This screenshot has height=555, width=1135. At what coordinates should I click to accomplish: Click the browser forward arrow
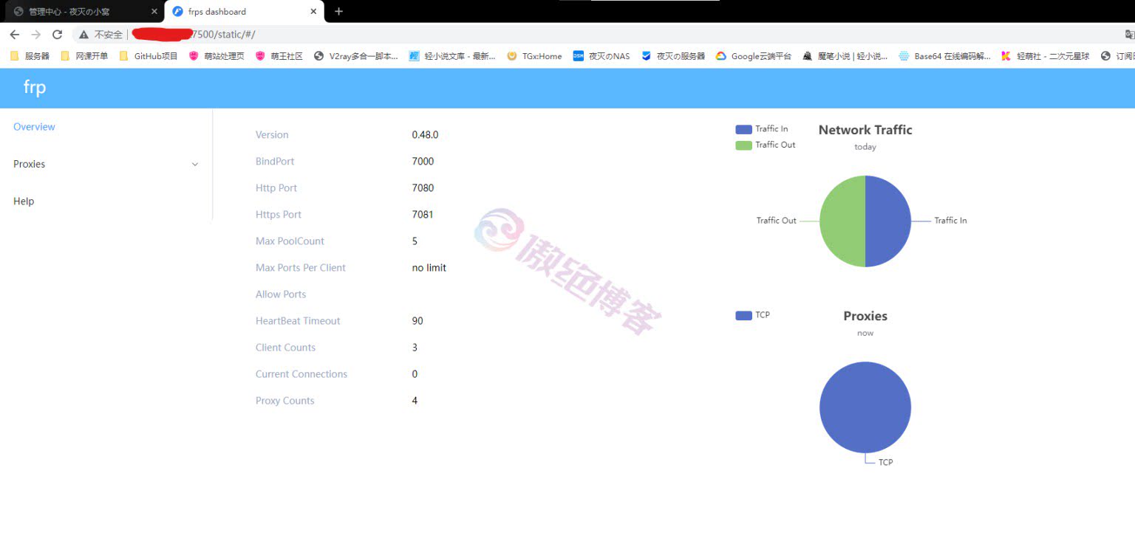35,35
